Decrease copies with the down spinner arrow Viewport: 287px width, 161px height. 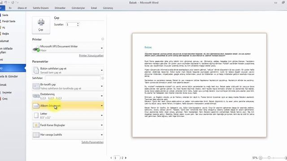78,26
